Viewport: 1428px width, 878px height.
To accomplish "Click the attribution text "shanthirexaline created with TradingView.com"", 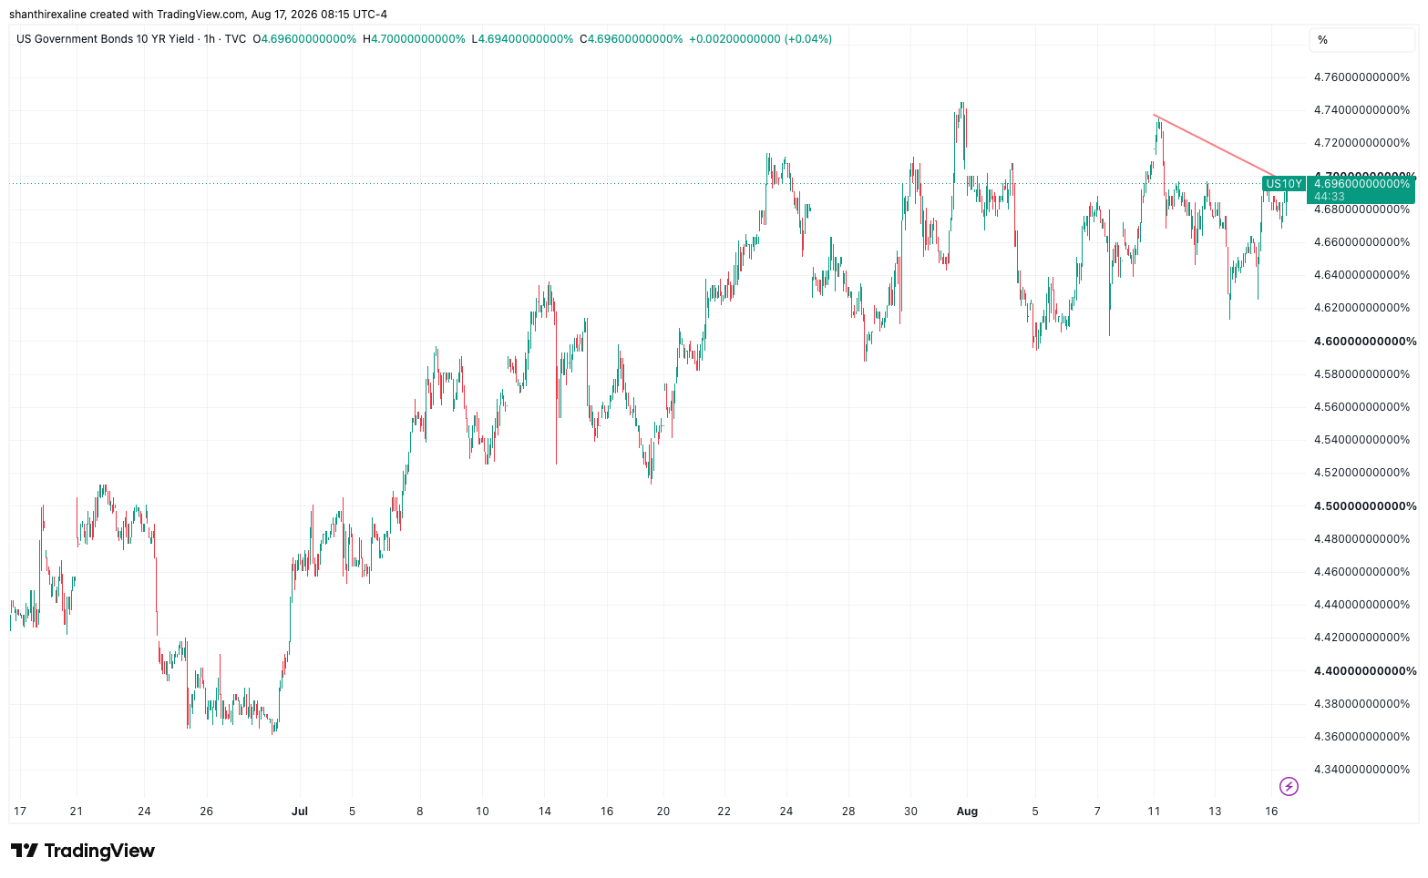I will click(128, 15).
